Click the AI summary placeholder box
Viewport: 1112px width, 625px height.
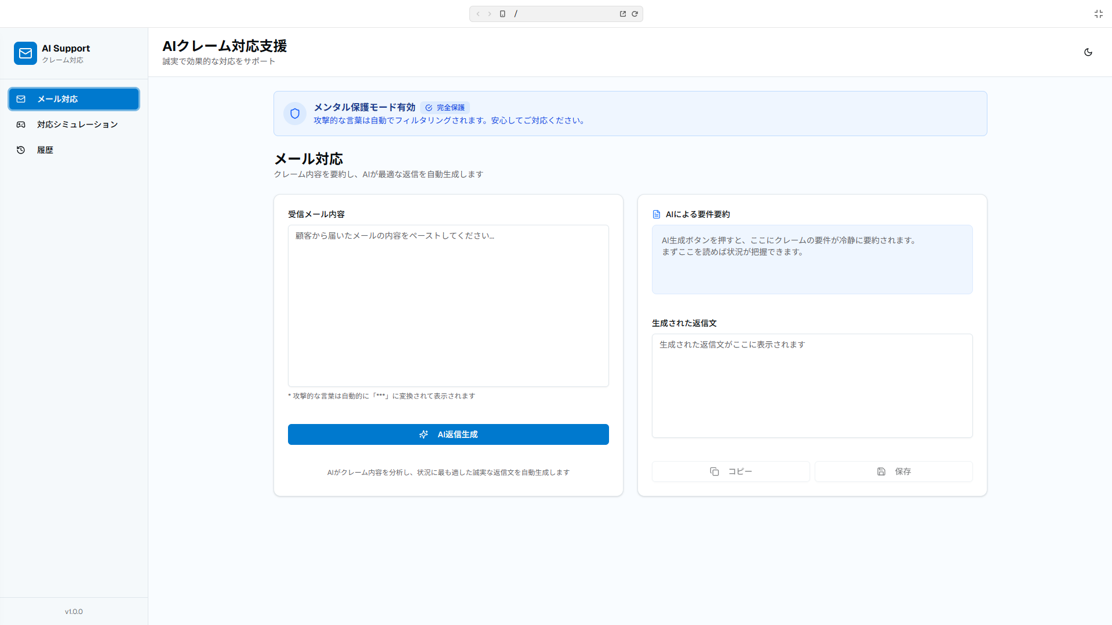[812, 259]
